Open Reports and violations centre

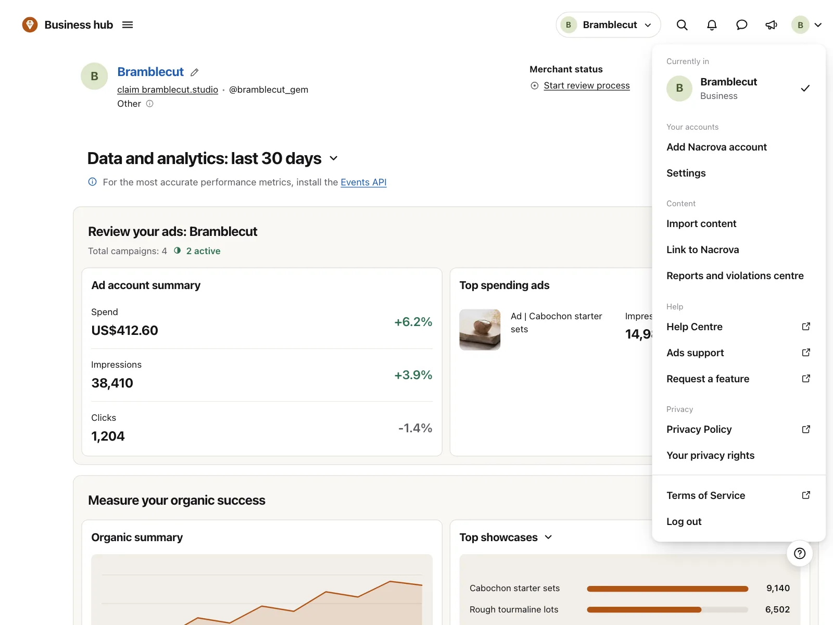(738, 276)
